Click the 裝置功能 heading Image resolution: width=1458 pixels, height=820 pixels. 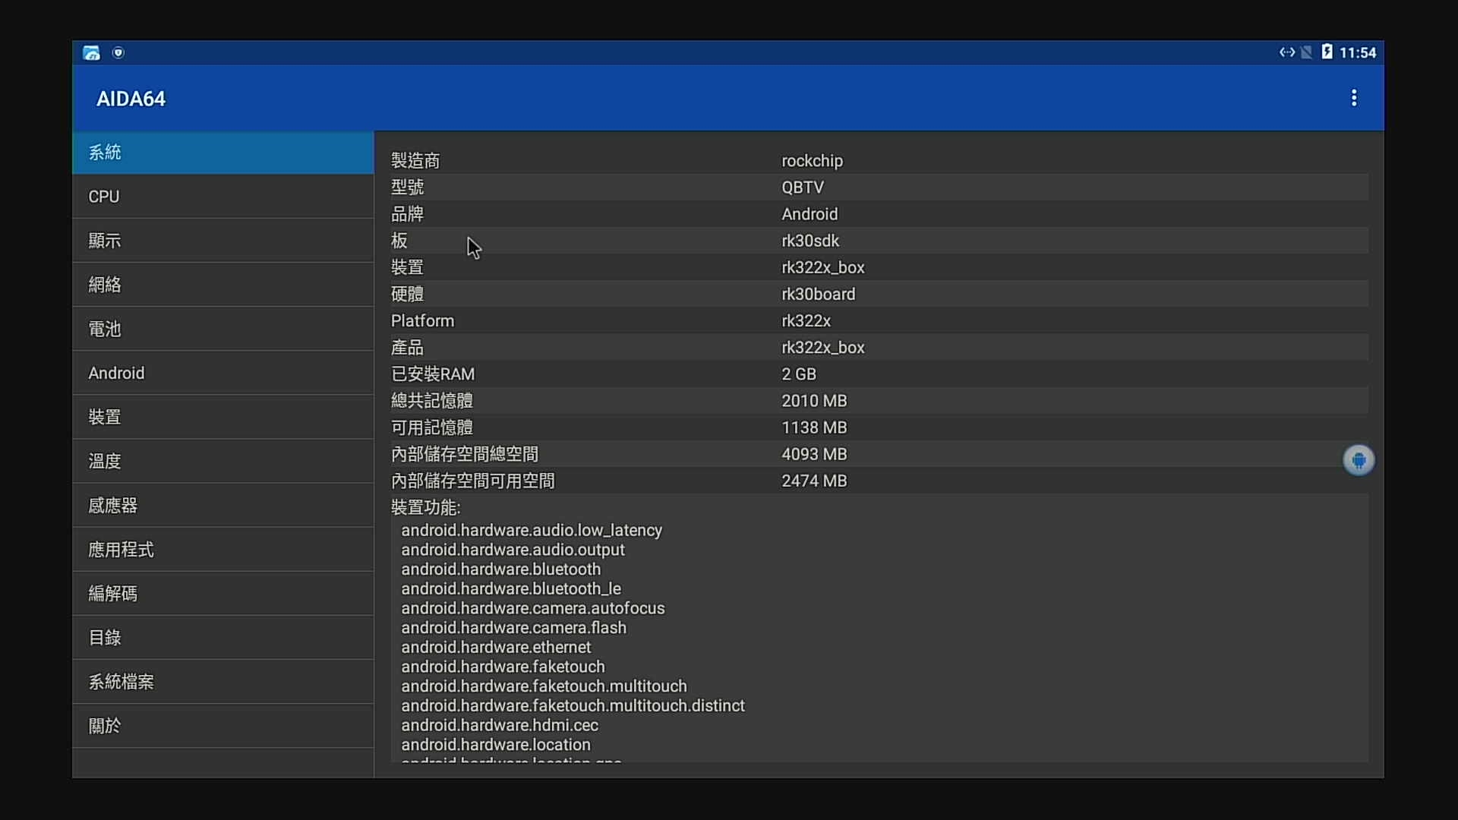pos(426,507)
